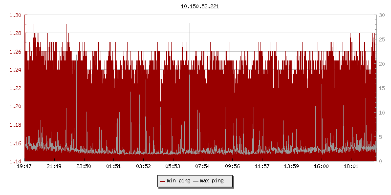Select the 03:52 time axis label

click(x=144, y=167)
